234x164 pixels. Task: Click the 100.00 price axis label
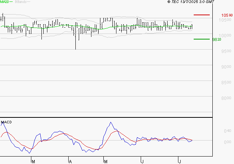(x=225, y=35)
